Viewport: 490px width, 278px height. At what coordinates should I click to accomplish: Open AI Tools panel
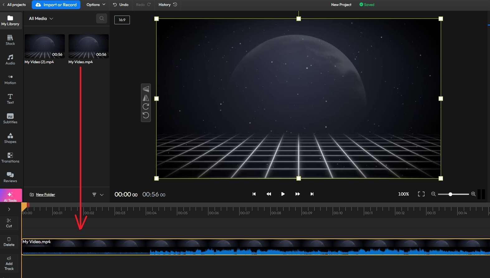click(11, 196)
